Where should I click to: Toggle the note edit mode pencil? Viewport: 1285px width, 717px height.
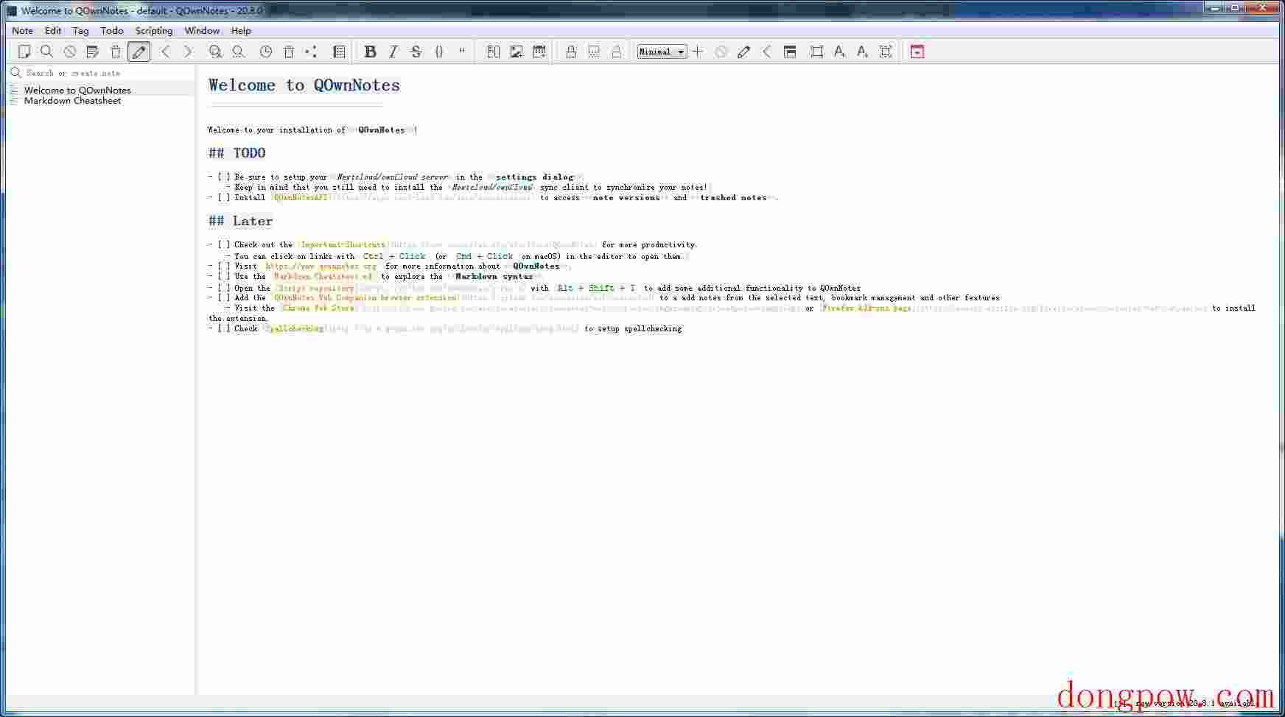tap(139, 52)
